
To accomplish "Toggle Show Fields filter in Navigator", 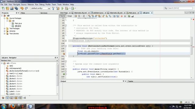I will [7, 98].
